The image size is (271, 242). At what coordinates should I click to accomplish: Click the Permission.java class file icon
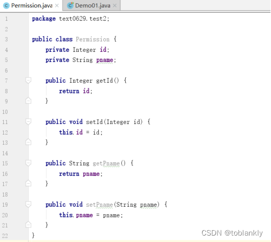6,6
